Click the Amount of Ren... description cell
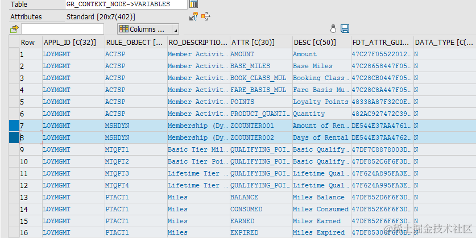Screen dimensions: 476x238 (x=322, y=126)
